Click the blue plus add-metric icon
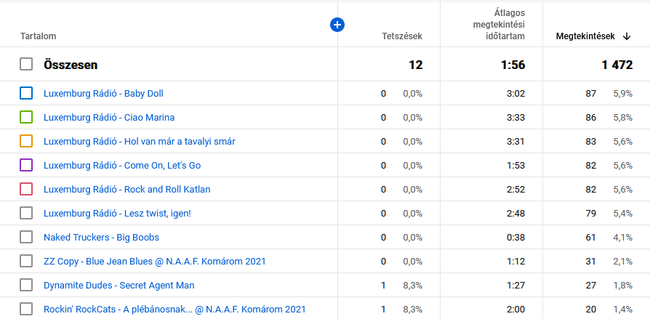 tap(337, 25)
